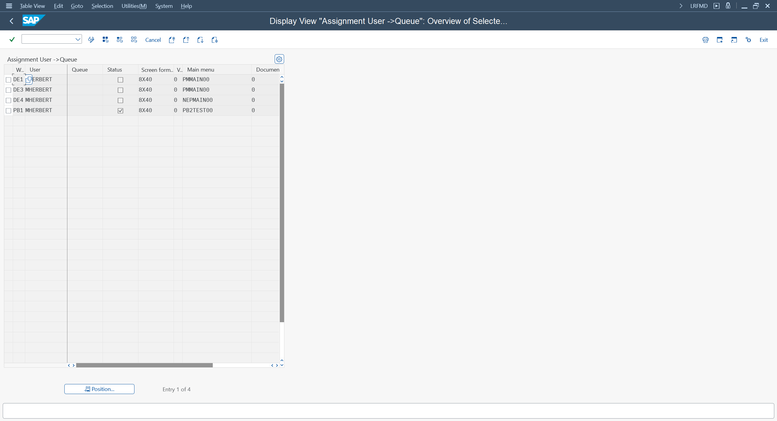Open the Utilities(M) menu
Viewport: 777px width, 421px height.
[x=134, y=6]
